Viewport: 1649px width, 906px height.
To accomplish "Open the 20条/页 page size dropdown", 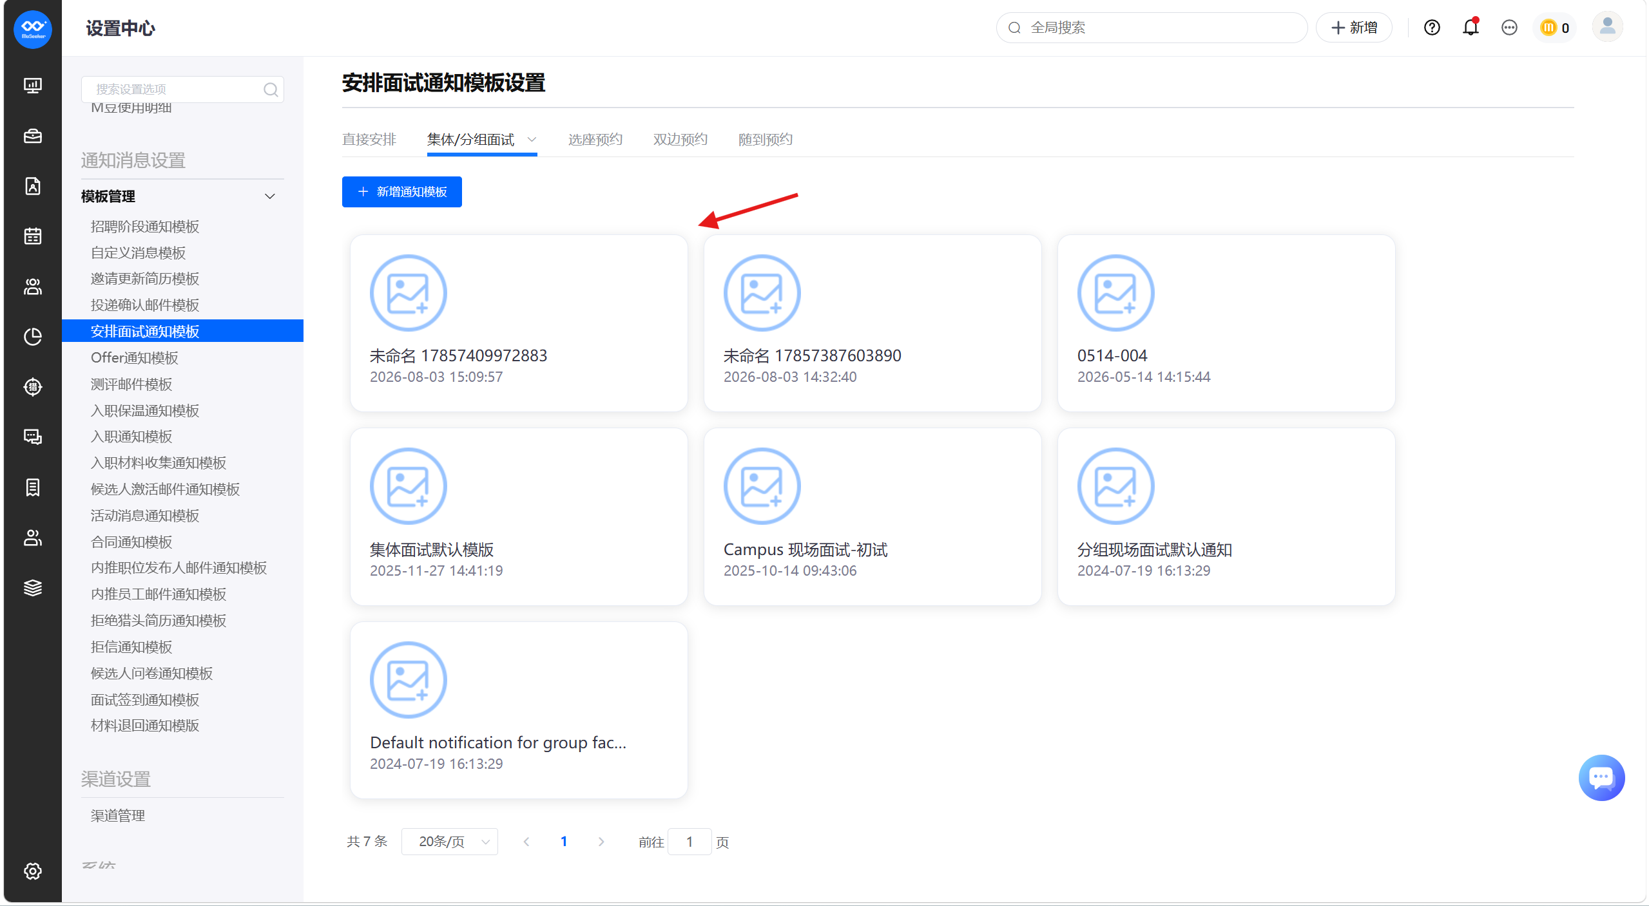I will click(450, 842).
